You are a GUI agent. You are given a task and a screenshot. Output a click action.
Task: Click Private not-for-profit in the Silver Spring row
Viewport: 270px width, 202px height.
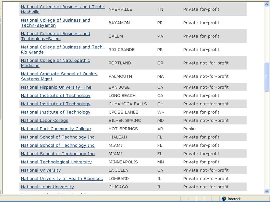(x=206, y=120)
